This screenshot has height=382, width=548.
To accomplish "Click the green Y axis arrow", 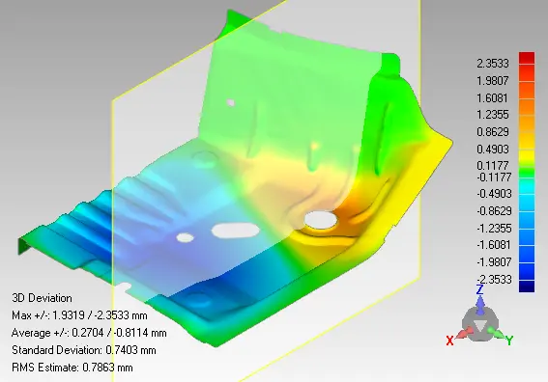I will click(496, 333).
